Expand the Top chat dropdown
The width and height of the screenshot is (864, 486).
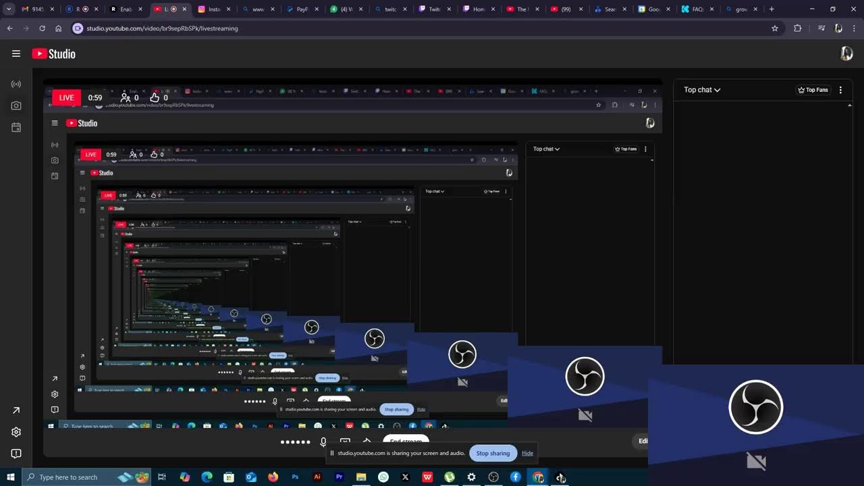[x=702, y=90]
